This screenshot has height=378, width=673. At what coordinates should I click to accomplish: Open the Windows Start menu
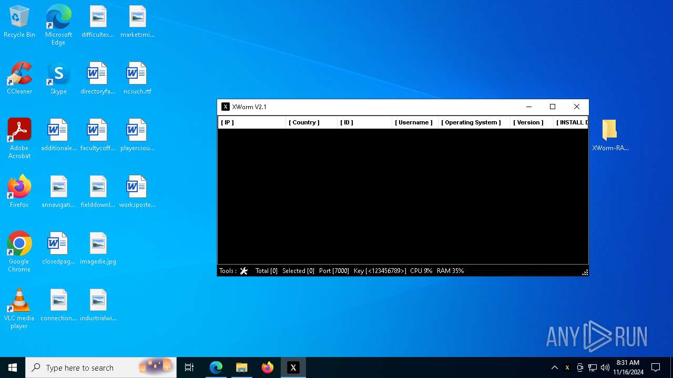13,367
